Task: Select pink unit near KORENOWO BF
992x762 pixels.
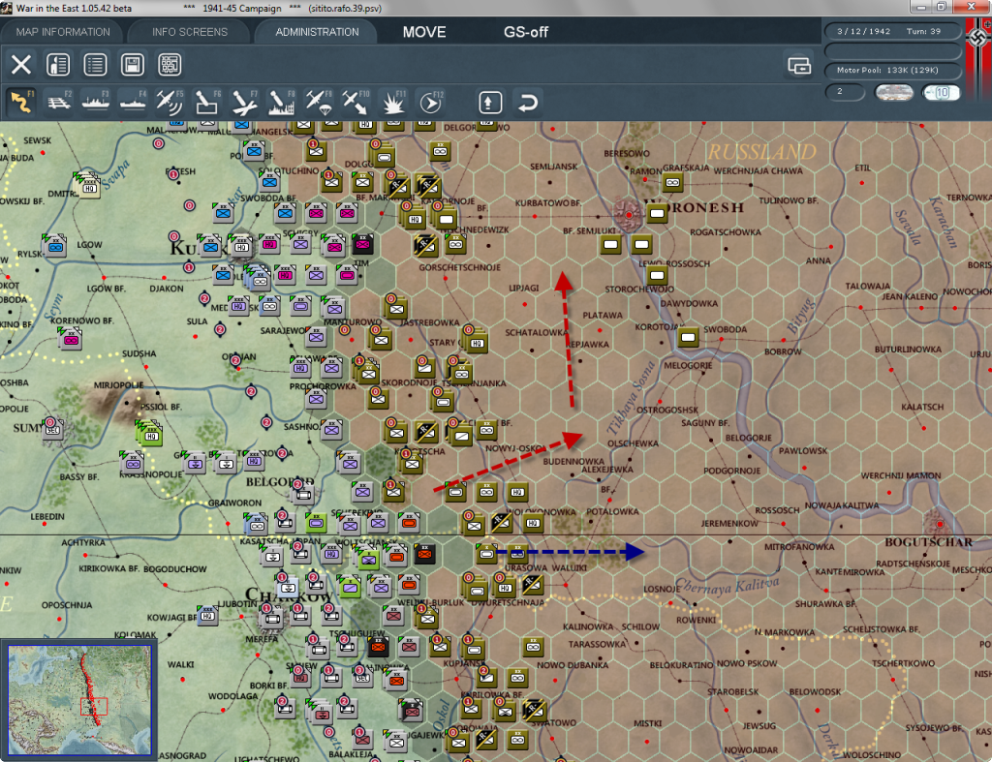Action: (x=70, y=340)
